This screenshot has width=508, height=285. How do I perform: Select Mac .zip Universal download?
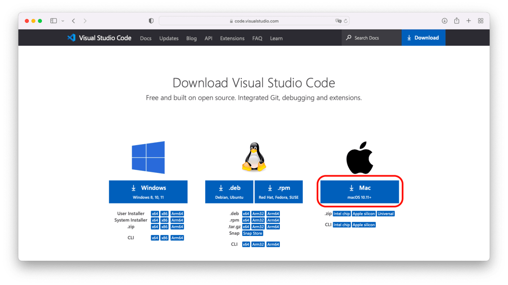386,214
